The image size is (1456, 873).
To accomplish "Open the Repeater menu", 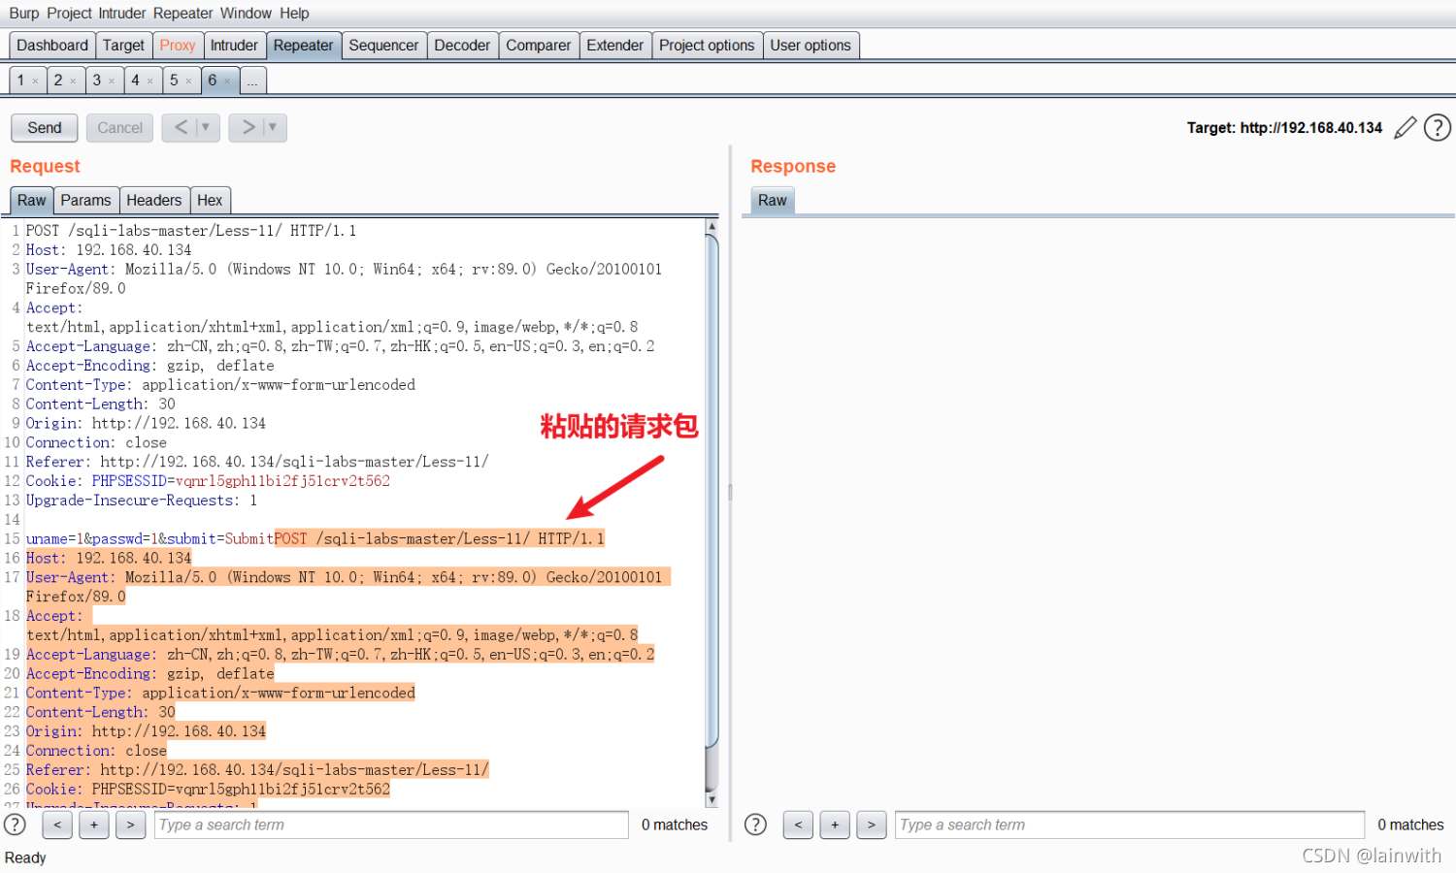I will pos(183,14).
